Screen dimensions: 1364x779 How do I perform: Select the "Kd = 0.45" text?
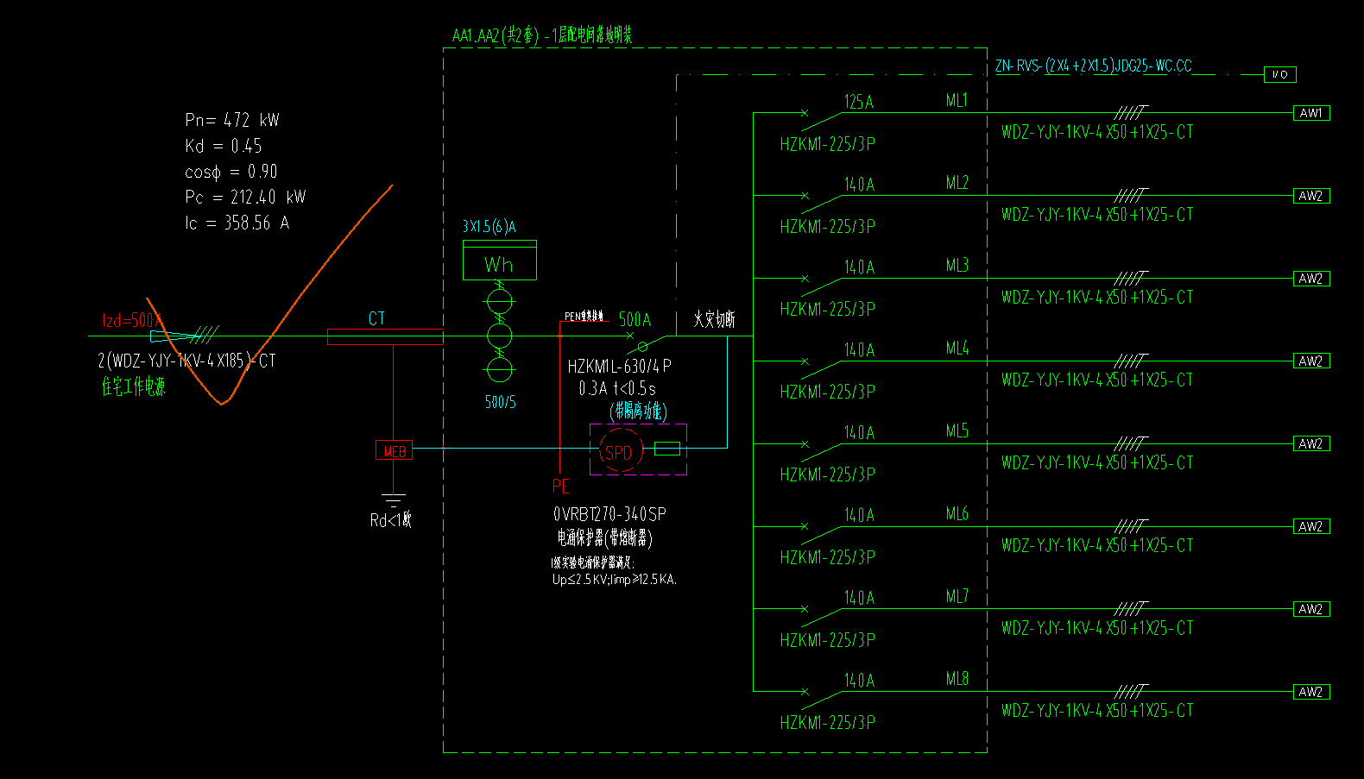point(224,146)
